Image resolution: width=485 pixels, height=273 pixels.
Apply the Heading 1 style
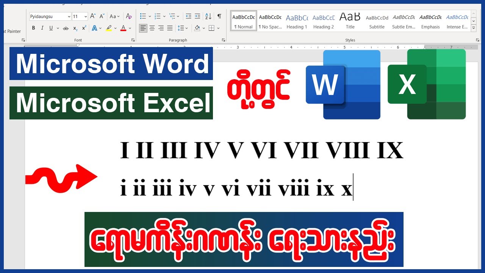(x=297, y=21)
